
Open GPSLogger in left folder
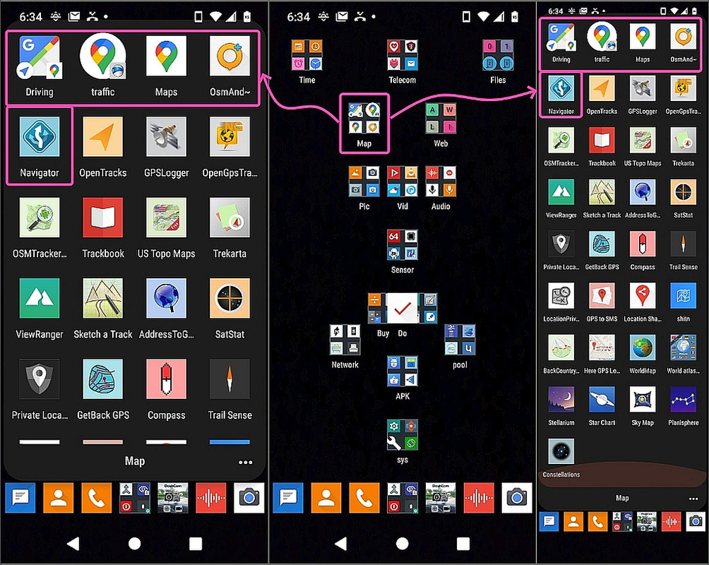166,137
